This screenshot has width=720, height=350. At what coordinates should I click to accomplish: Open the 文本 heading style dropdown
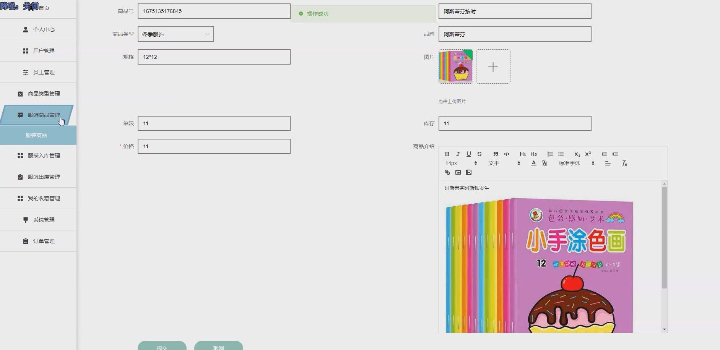pos(504,163)
